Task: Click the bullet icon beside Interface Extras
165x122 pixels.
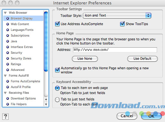Action: point(8,47)
